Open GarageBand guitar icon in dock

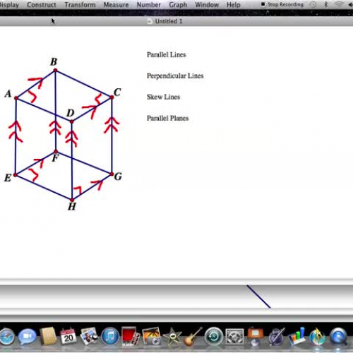click(193, 337)
